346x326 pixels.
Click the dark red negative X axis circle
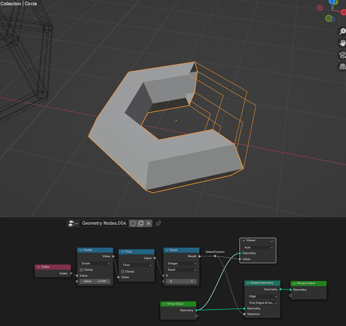pyautogui.click(x=320, y=8)
